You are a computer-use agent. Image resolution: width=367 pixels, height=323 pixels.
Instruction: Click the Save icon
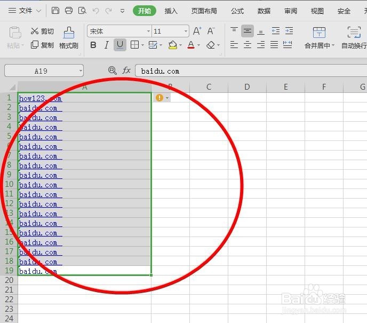55,11
